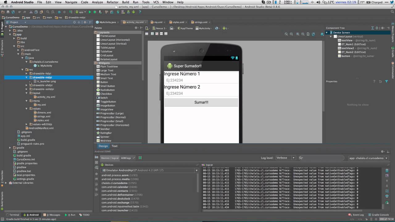Select ProgressBar (Horizontal) in Palette
Screen dimensions: 395x222
[x=113, y=125]
